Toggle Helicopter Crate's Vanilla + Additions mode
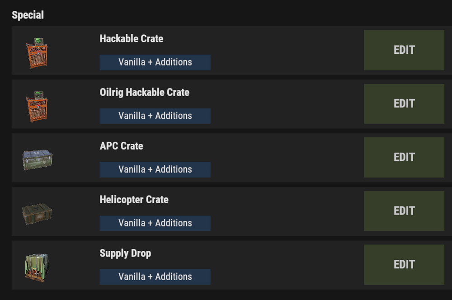Viewport: 452px width, 300px height. pyautogui.click(x=155, y=223)
